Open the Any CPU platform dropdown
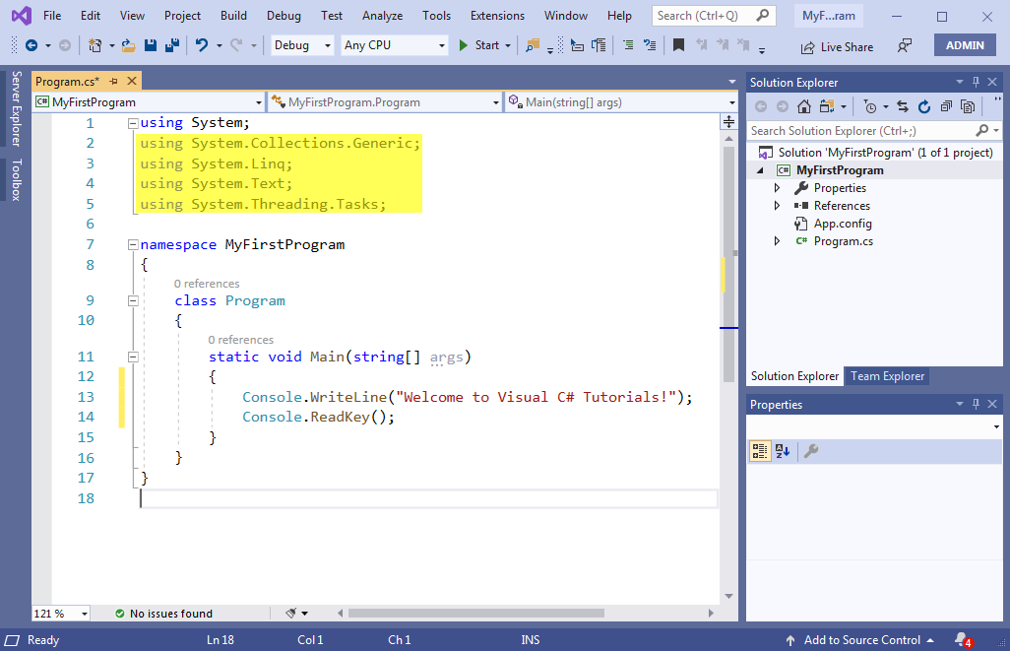The image size is (1010, 651). click(x=393, y=45)
